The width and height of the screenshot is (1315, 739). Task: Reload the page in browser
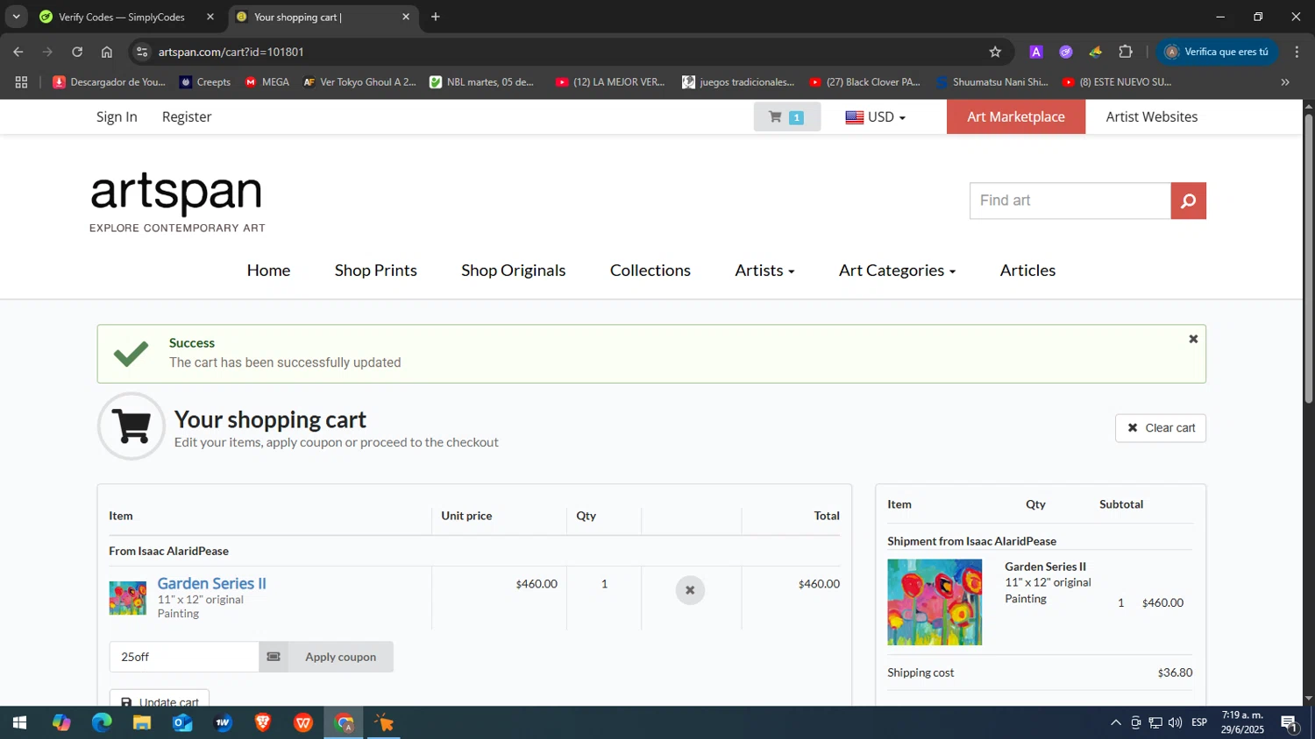pyautogui.click(x=77, y=52)
